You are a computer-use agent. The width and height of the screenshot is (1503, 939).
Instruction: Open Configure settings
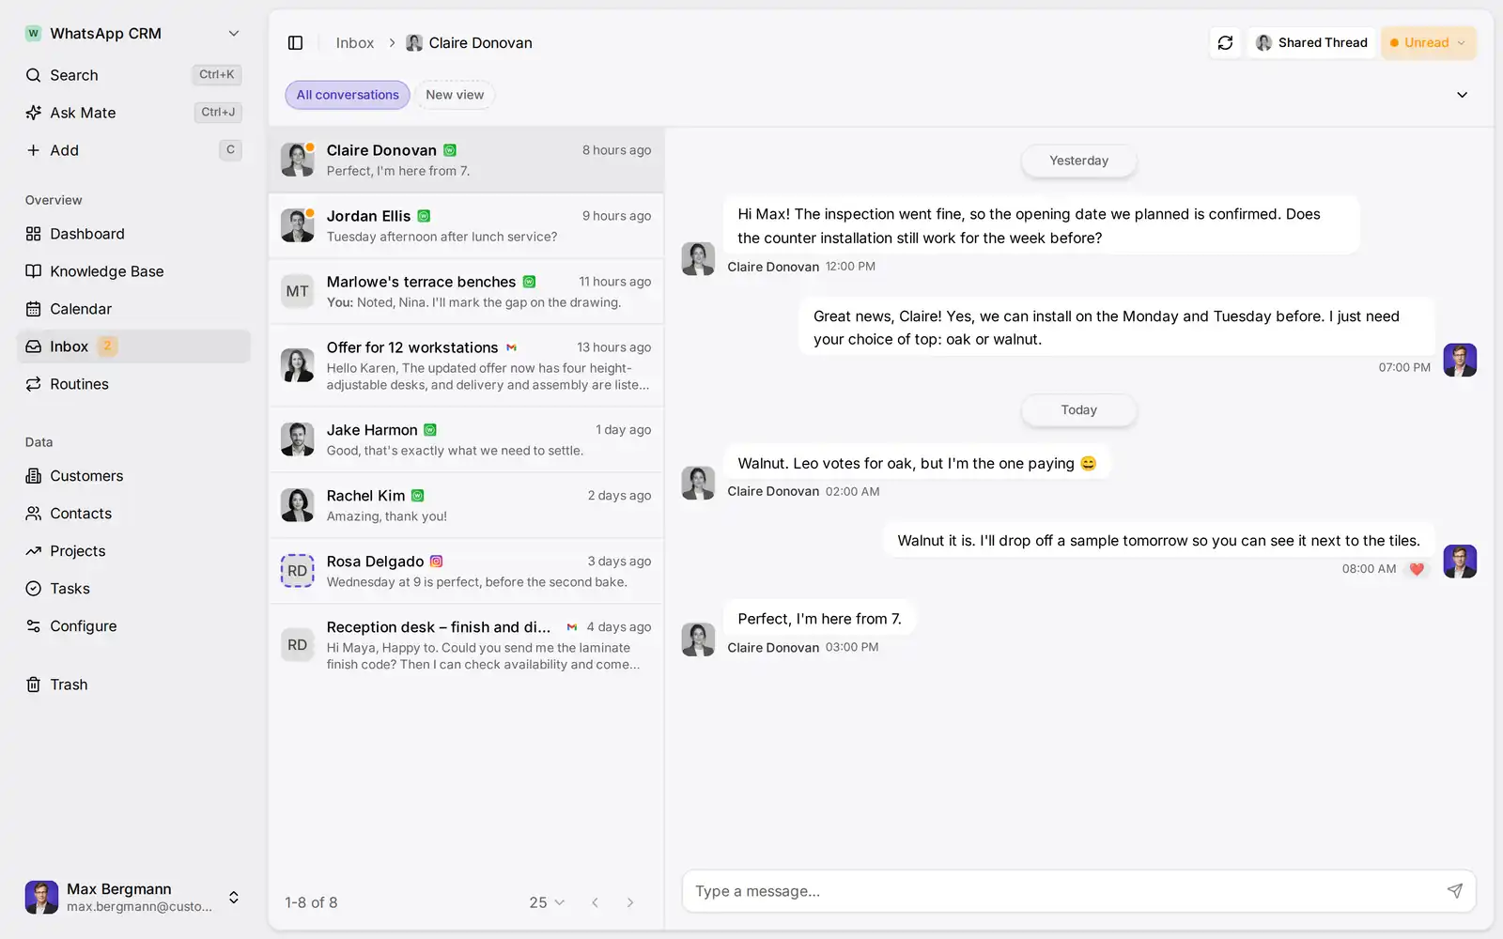tap(132, 626)
